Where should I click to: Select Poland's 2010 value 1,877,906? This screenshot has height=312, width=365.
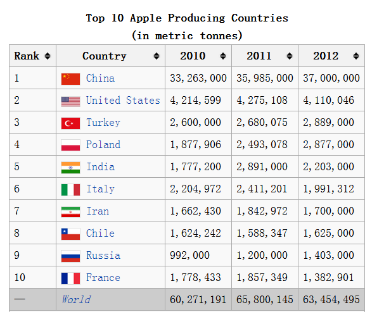195,144
